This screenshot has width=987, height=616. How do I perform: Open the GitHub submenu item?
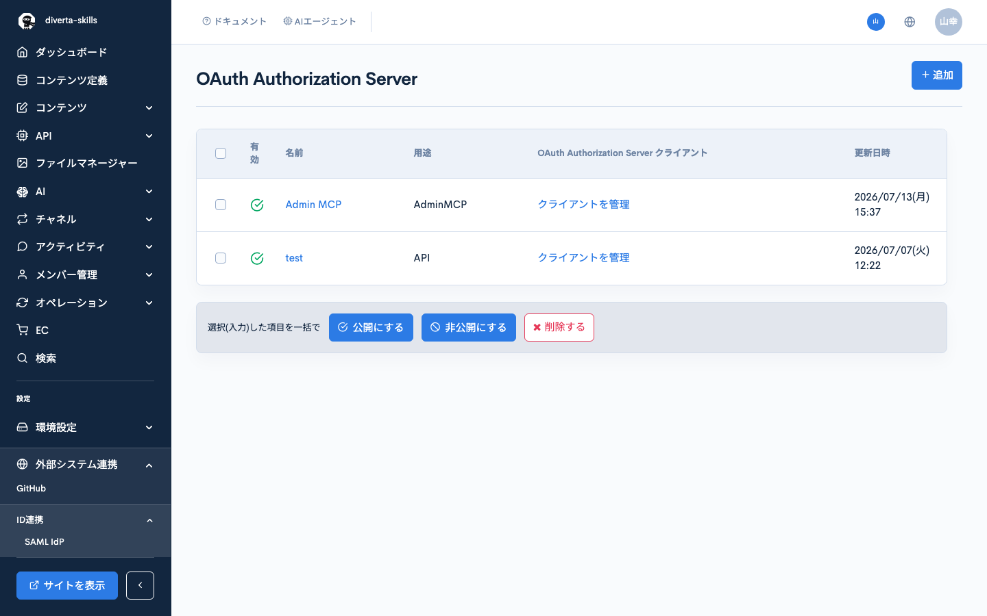tap(31, 488)
